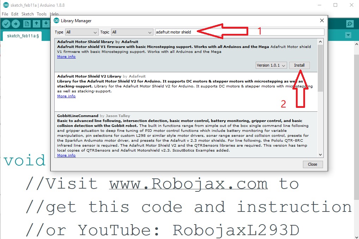The image size is (359, 239).
Task: Open the tab options dropdown arrow in Arduino window
Action: point(348,35)
